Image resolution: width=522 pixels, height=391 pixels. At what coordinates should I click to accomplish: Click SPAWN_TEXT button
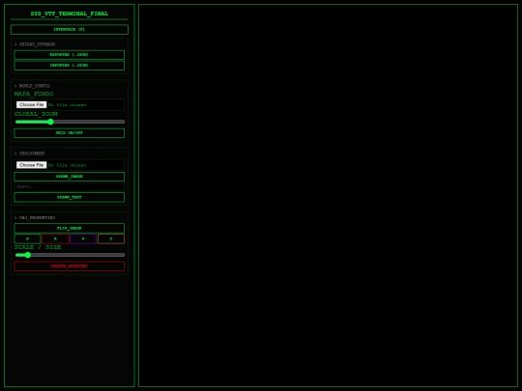(70, 198)
